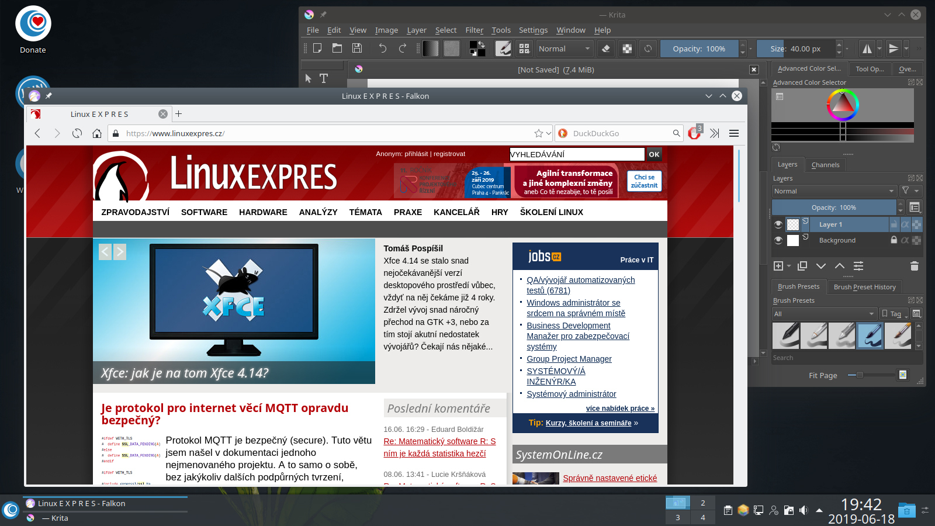
Task: Click the 'Chci se zúčastnit' banner button
Action: point(644,181)
